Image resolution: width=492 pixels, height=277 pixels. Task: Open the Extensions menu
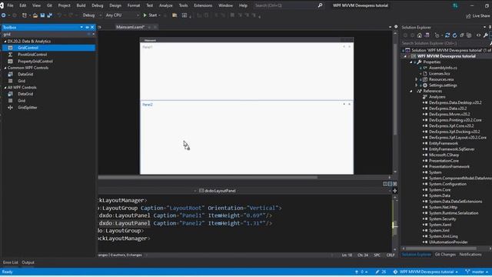[203, 5]
